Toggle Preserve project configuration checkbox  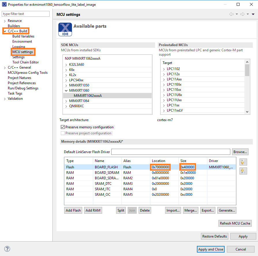pyautogui.click(x=63, y=133)
